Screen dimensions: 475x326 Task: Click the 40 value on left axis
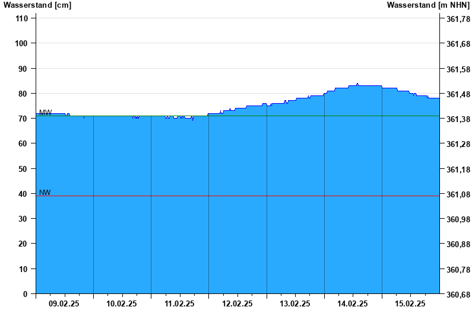[x=23, y=194]
